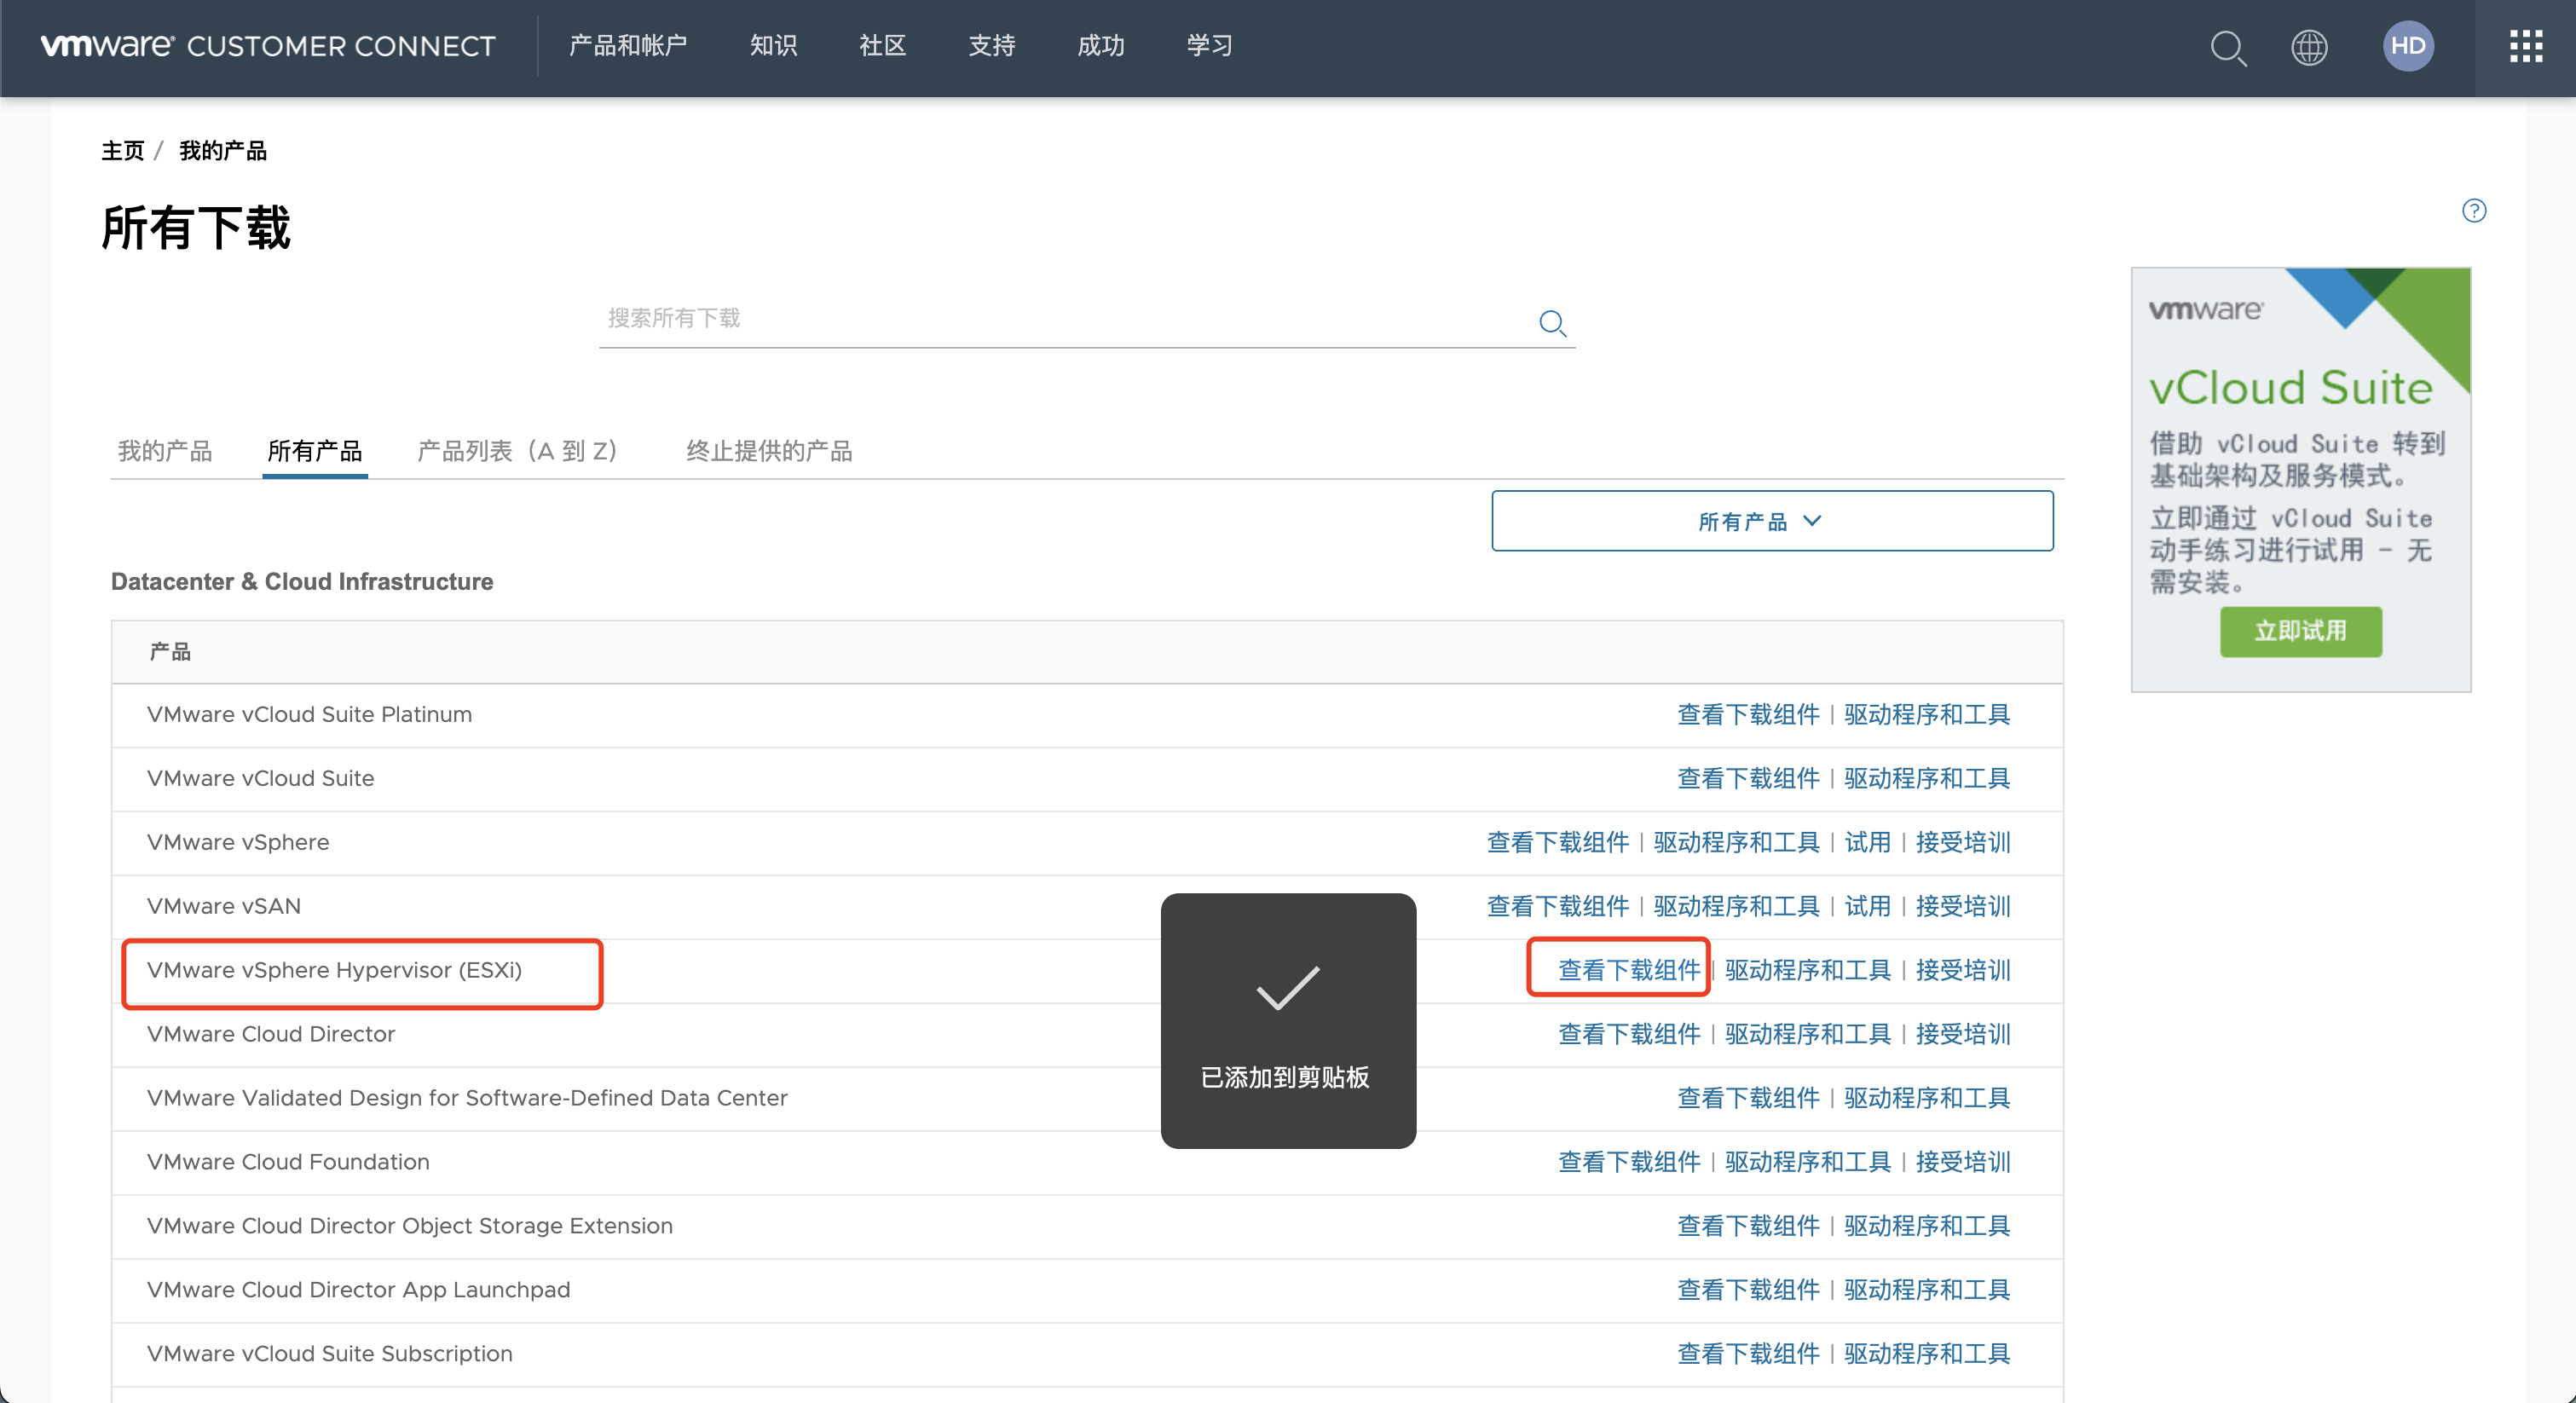Image resolution: width=2576 pixels, height=1403 pixels.
Task: Open the 支持 navigation menu
Action: 991,46
